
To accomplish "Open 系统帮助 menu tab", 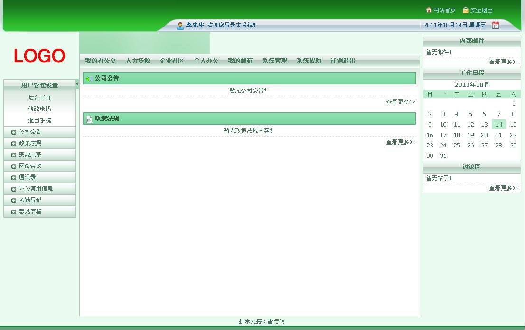I will [309, 61].
